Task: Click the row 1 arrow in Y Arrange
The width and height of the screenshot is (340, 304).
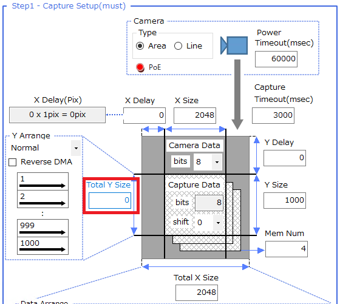Action: tap(42, 186)
